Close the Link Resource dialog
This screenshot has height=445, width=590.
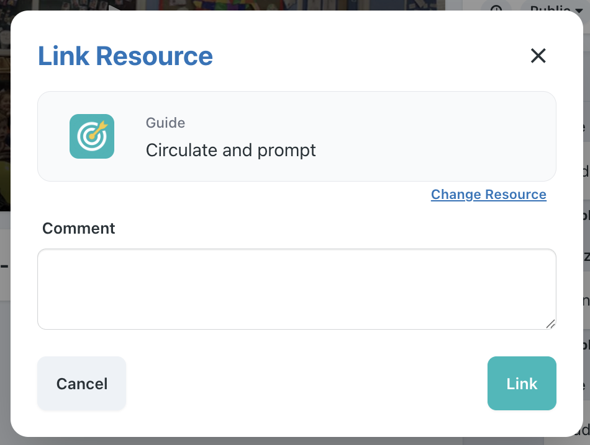pos(538,56)
